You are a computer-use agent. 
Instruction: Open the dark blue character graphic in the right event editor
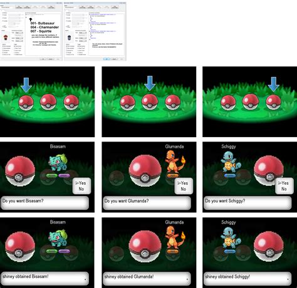(x=70, y=38)
